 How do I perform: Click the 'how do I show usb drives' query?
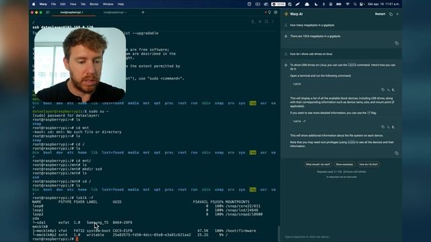(311, 54)
